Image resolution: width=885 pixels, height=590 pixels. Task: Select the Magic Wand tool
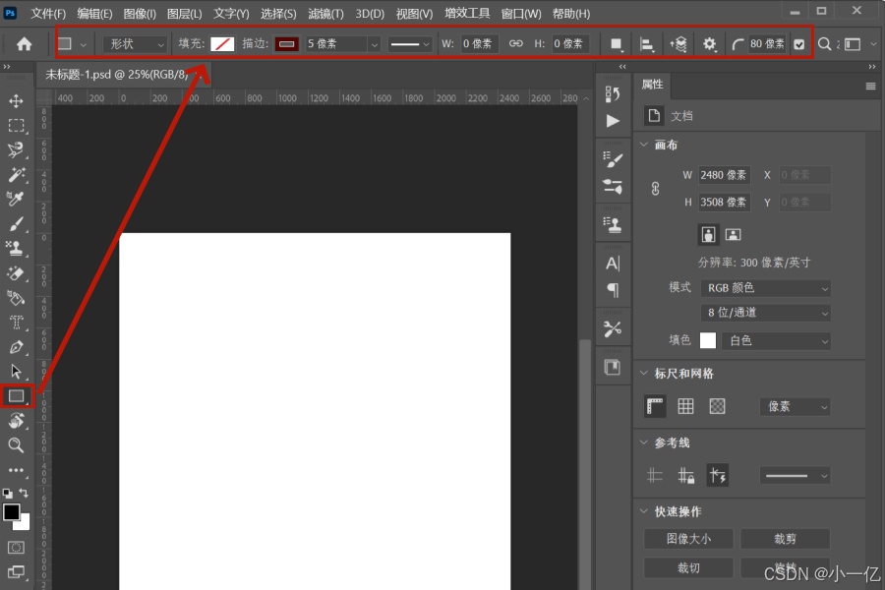coord(16,174)
